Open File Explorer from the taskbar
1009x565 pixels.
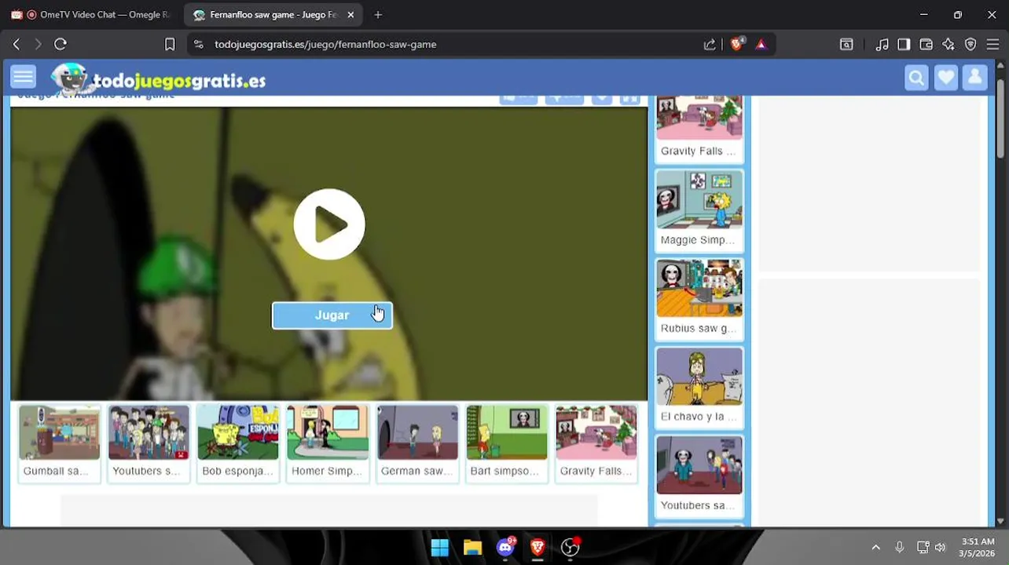point(472,547)
